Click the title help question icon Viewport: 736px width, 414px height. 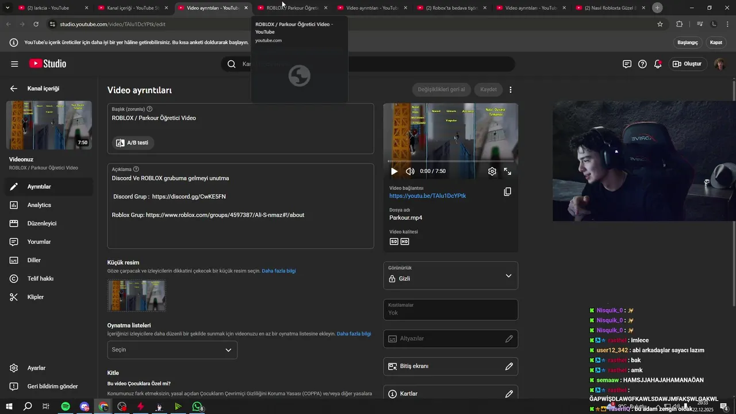tap(149, 109)
